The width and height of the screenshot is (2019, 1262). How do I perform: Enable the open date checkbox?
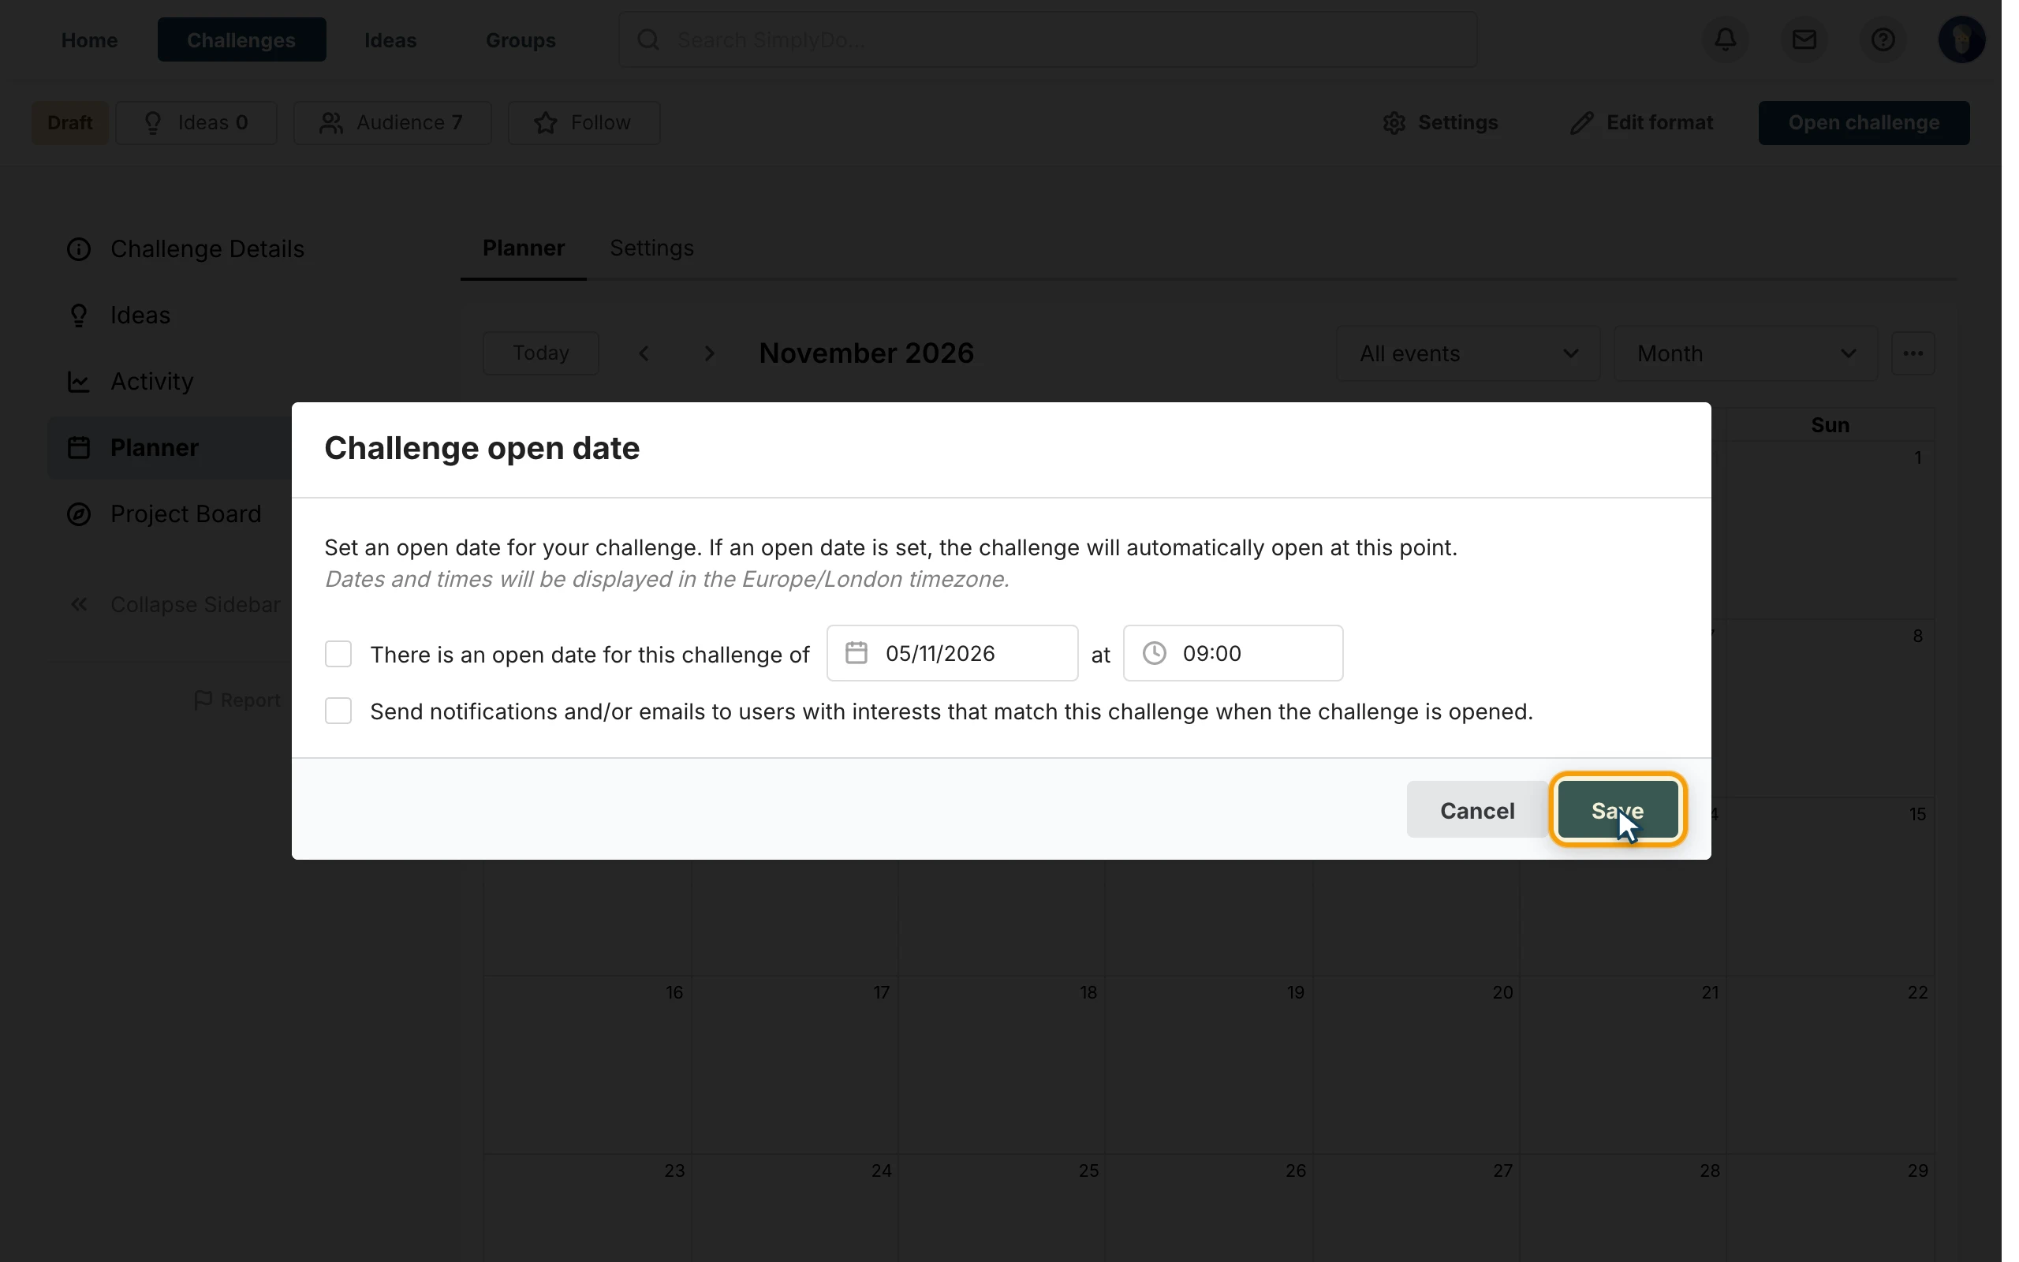(338, 654)
